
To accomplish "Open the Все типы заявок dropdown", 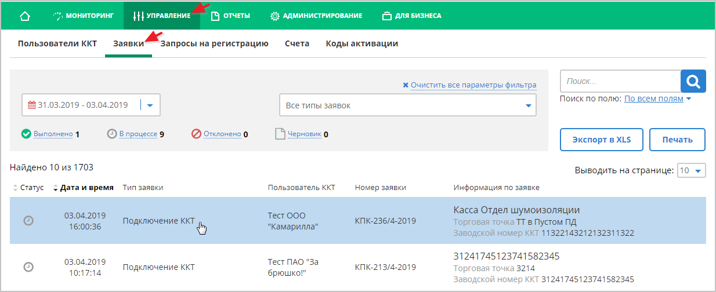I will point(408,105).
